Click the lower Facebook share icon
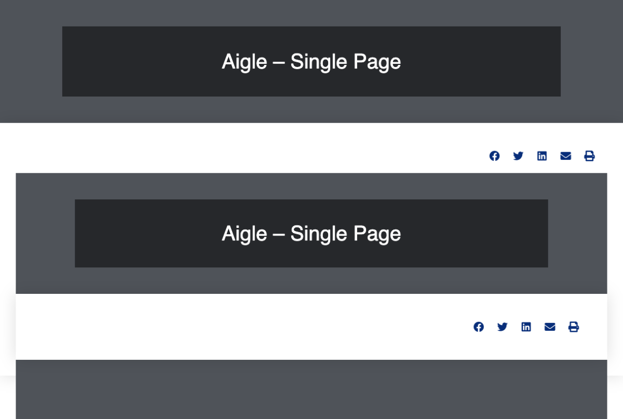623x419 pixels. [479, 327]
